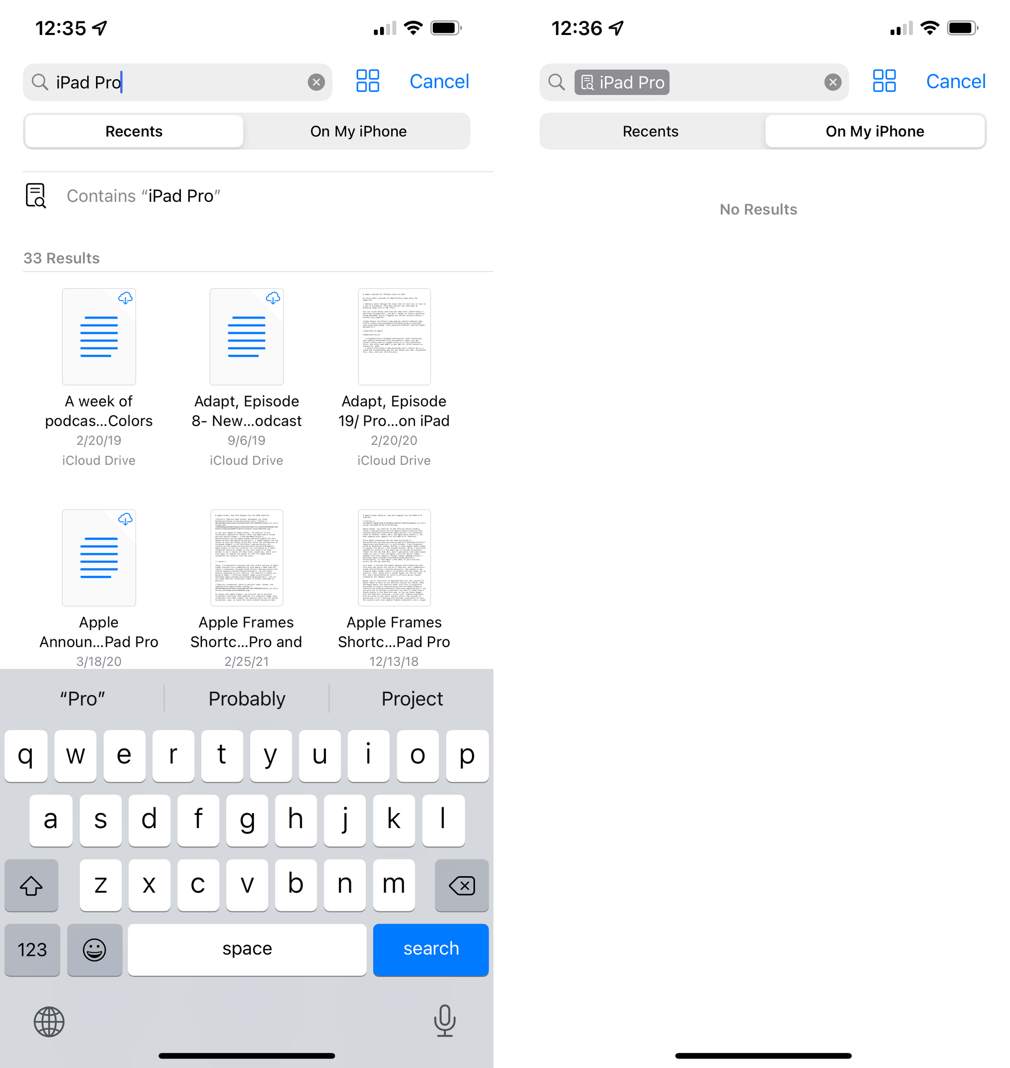Tap the grid view icon on right screen

point(883,82)
